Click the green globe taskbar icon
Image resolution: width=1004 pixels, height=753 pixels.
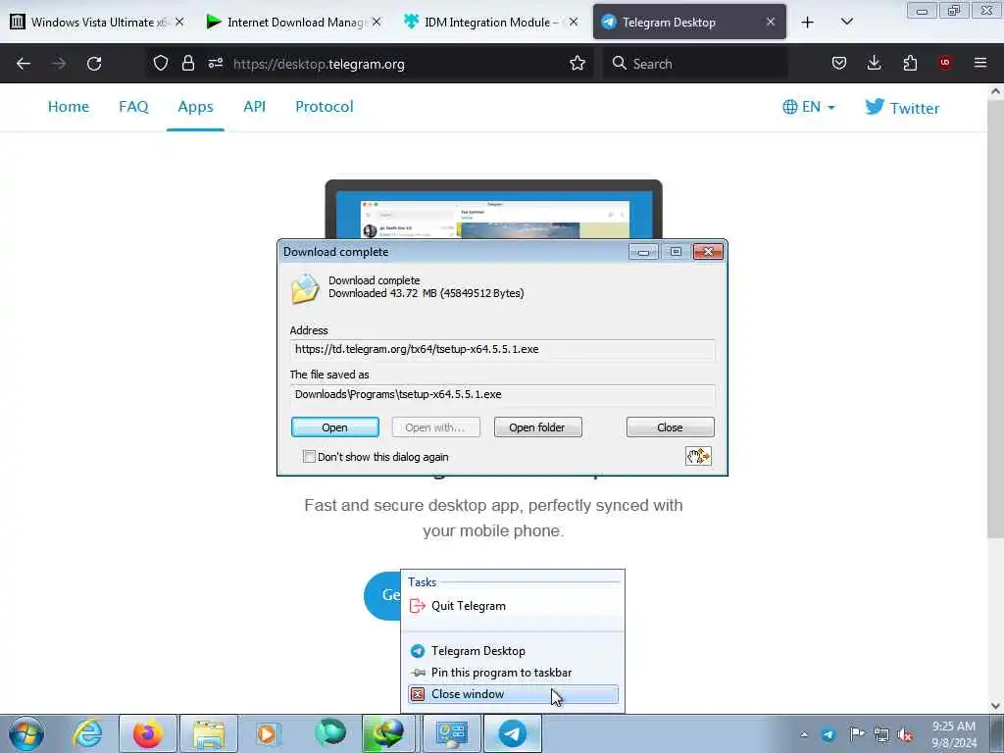pos(329,733)
